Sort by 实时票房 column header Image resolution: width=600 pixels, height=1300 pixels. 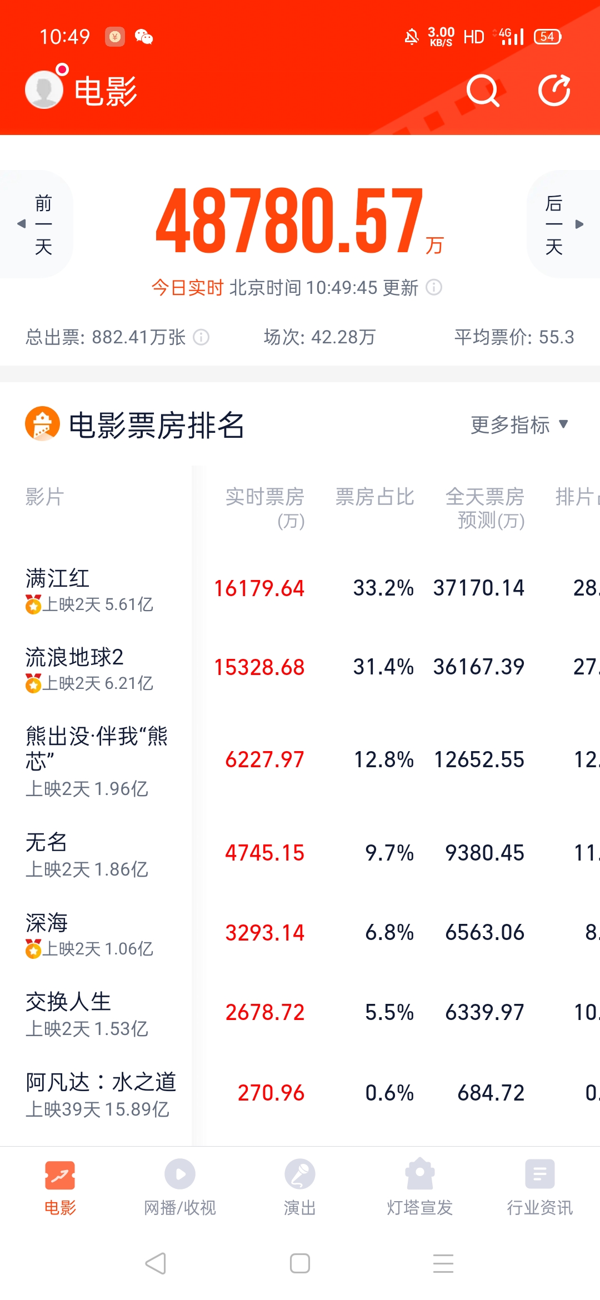pyautogui.click(x=265, y=507)
